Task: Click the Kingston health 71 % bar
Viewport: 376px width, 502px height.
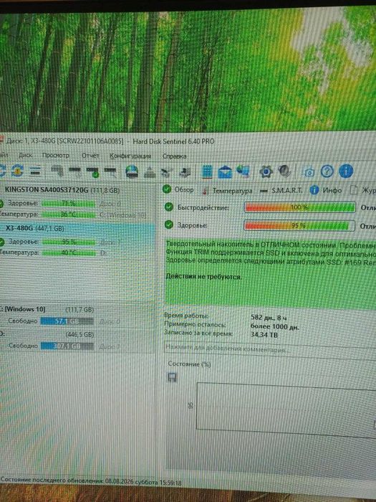Action: point(69,203)
